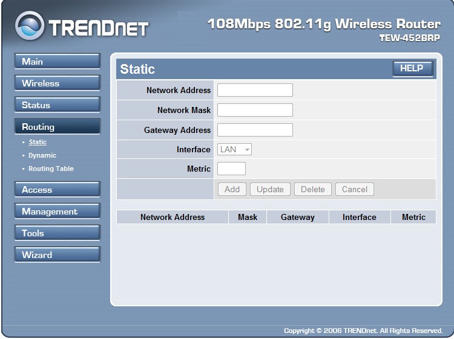The height and width of the screenshot is (339, 454).
Task: Click the Metric table column header
Action: pyautogui.click(x=413, y=217)
